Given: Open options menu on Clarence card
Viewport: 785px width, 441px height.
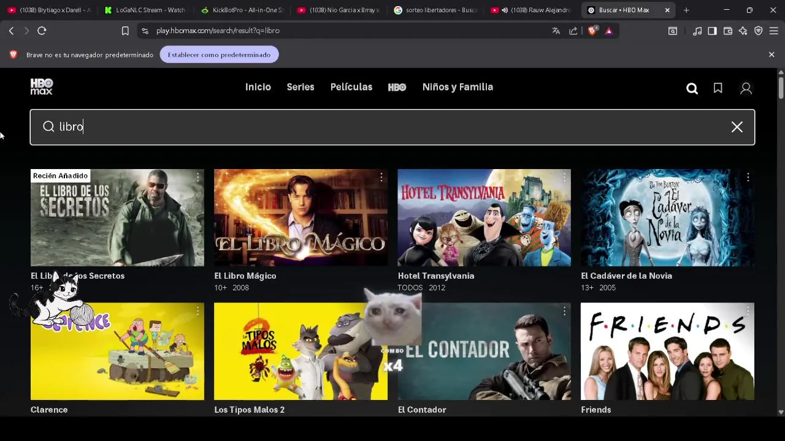Looking at the screenshot, I should point(197,311).
